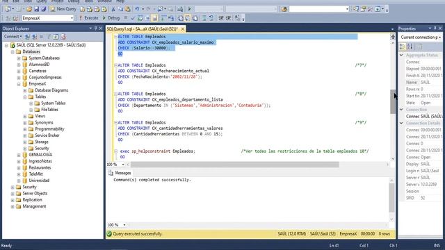The height and width of the screenshot is (250, 445).
Task: Click the Increase Indent icon
Action: [x=228, y=18]
